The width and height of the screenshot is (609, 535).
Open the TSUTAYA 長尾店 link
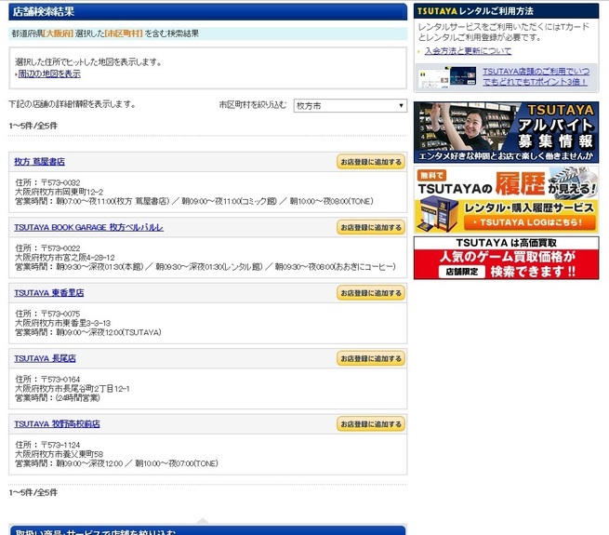point(45,358)
